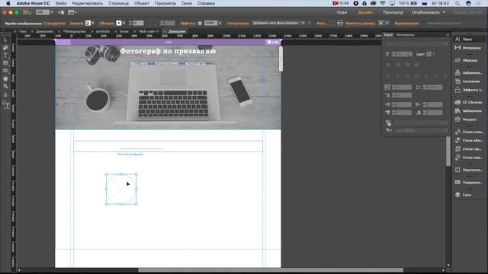Switch to План view
The image size is (488, 274).
[342, 12]
